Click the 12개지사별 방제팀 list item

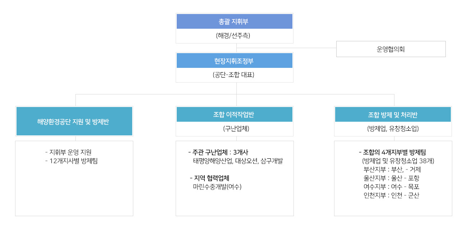pyautogui.click(x=71, y=161)
